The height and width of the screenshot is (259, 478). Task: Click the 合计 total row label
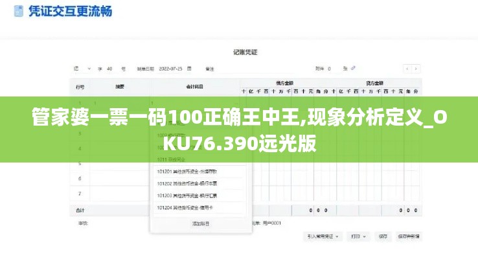point(80,210)
